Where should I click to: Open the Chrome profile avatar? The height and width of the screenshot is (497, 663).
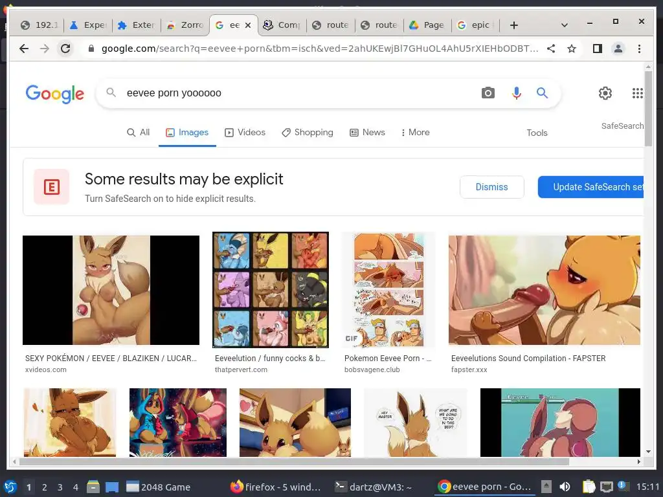tap(618, 49)
